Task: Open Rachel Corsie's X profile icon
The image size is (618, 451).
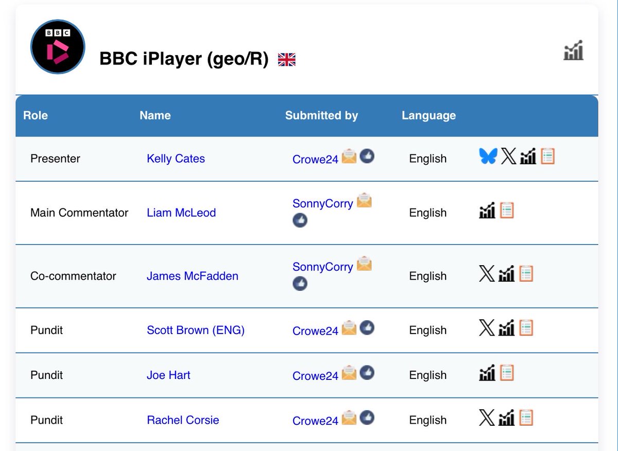Action: [487, 417]
